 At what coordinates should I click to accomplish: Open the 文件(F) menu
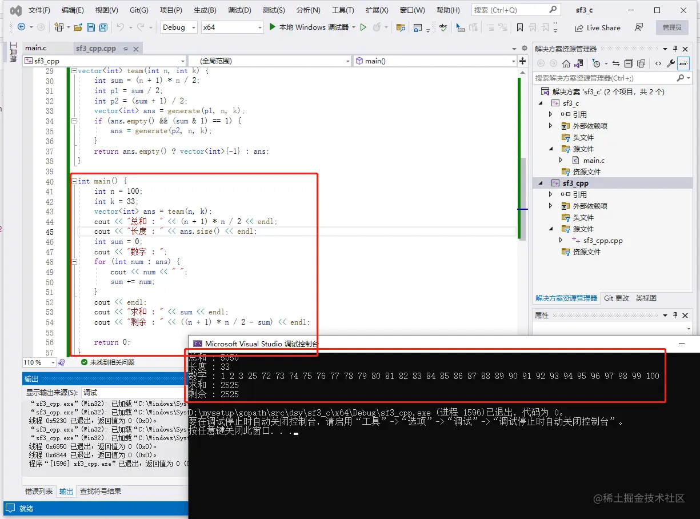[39, 10]
